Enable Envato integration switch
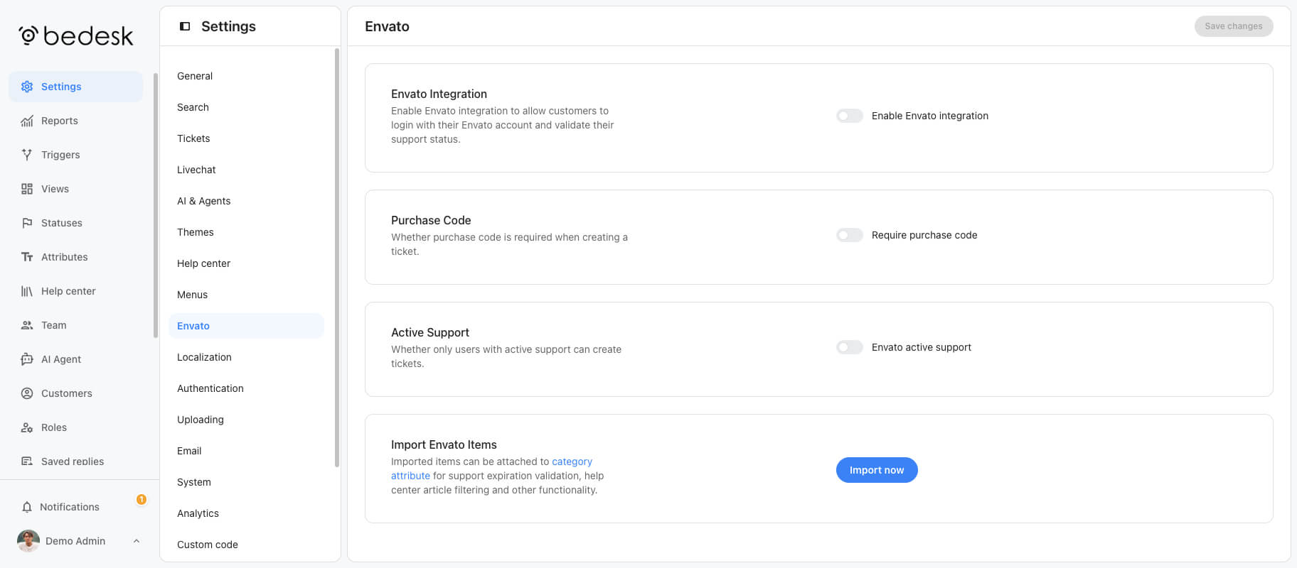Screen dimensions: 1297x568 point(850,116)
